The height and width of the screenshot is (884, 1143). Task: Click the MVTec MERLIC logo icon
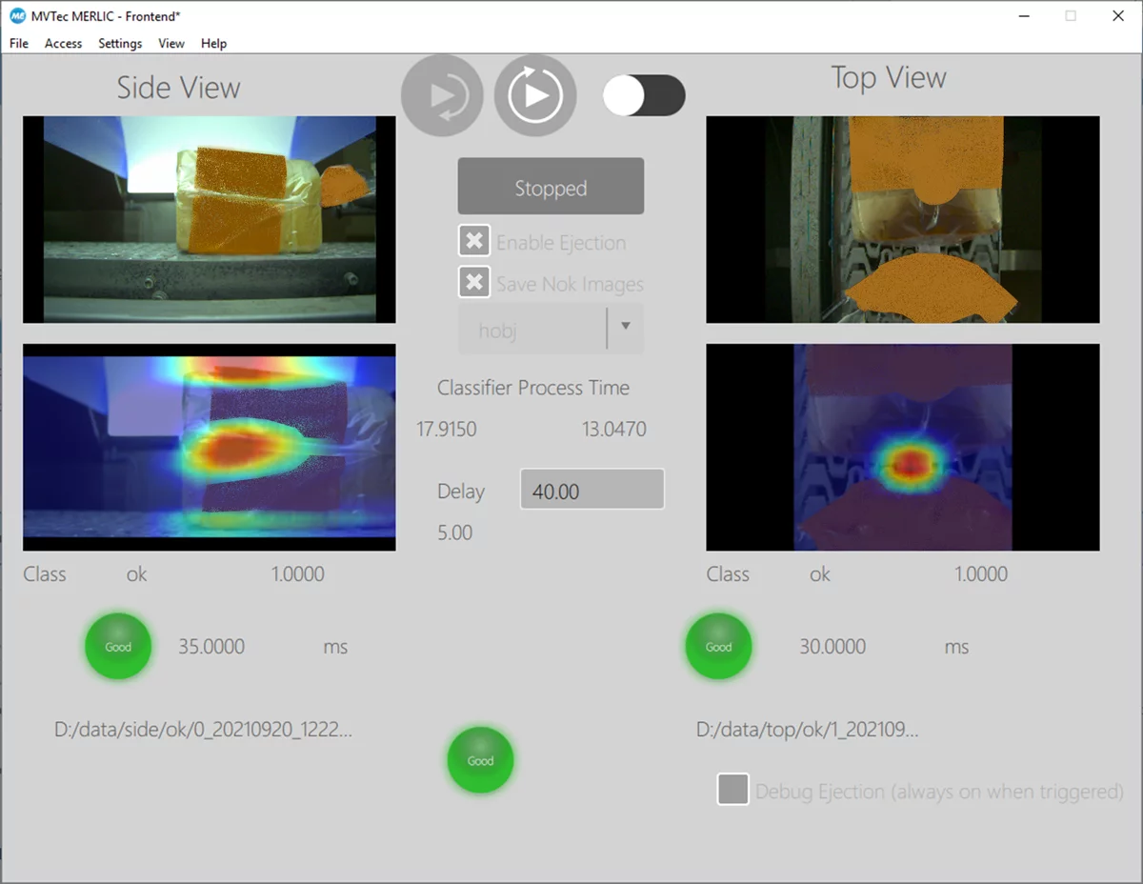click(x=16, y=15)
